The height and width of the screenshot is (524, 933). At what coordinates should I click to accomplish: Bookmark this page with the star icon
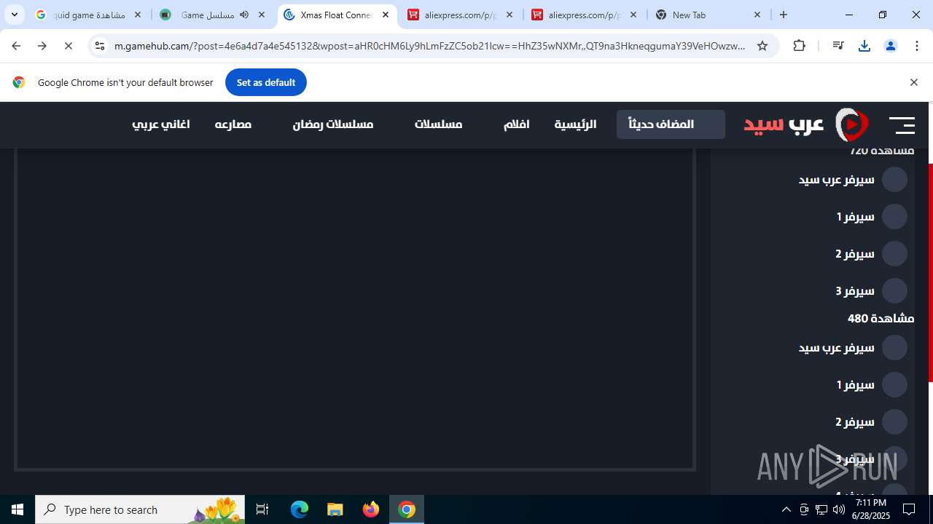click(762, 46)
